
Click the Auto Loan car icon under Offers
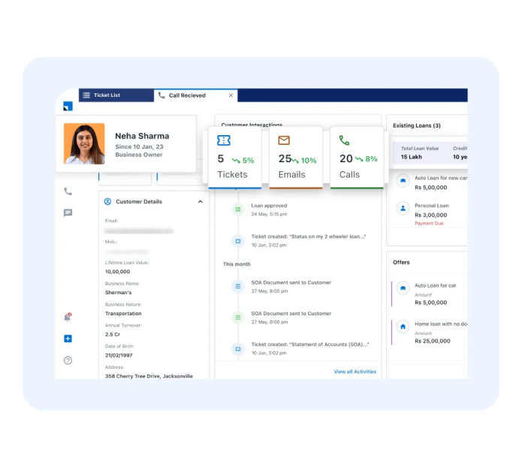click(403, 288)
